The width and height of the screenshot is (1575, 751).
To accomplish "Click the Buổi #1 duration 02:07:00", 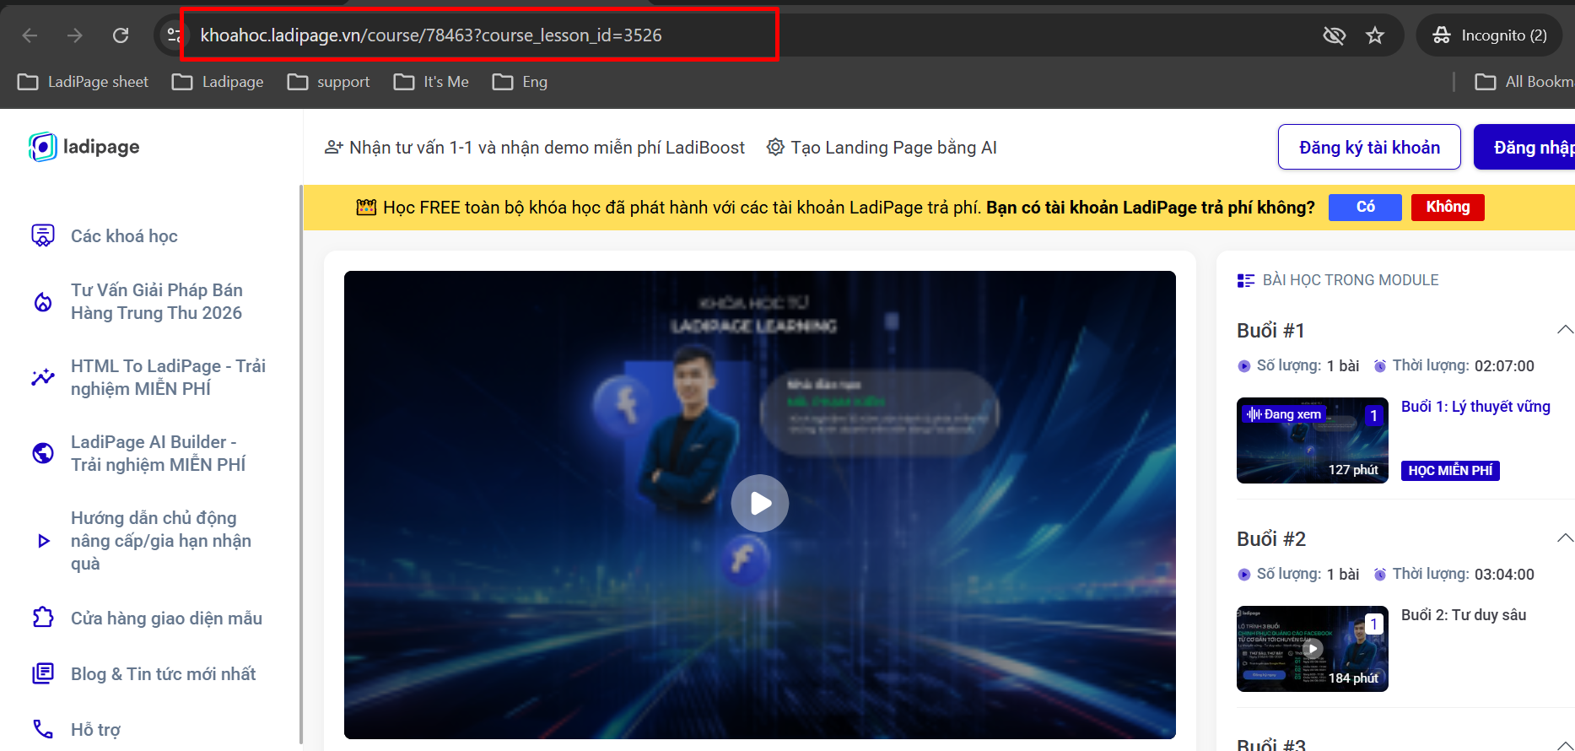I will [1504, 366].
